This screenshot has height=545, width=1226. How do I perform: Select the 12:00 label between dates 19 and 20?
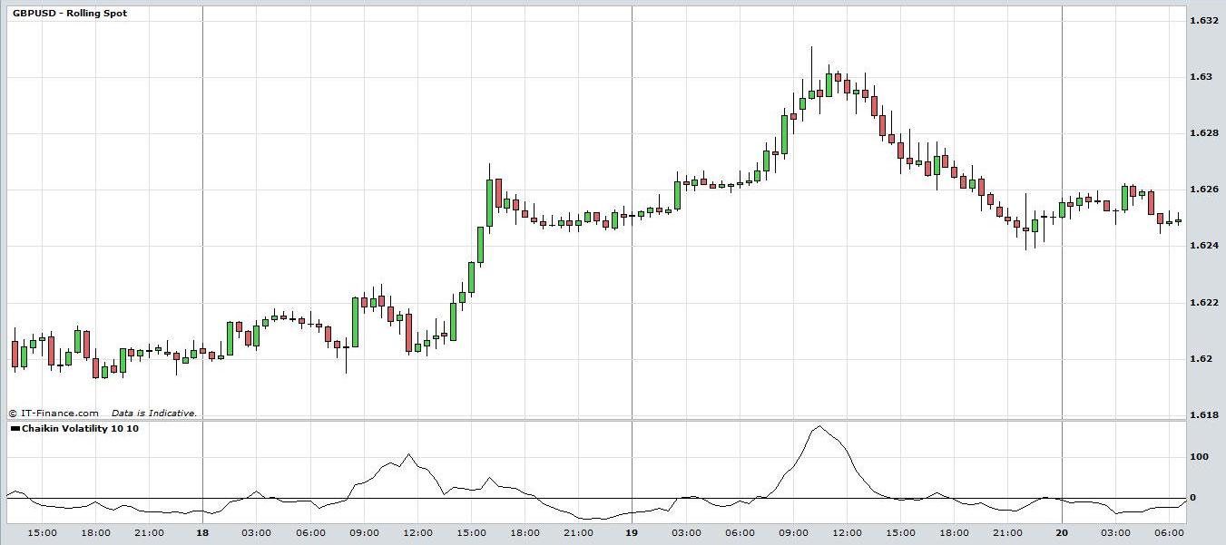pyautogui.click(x=848, y=533)
